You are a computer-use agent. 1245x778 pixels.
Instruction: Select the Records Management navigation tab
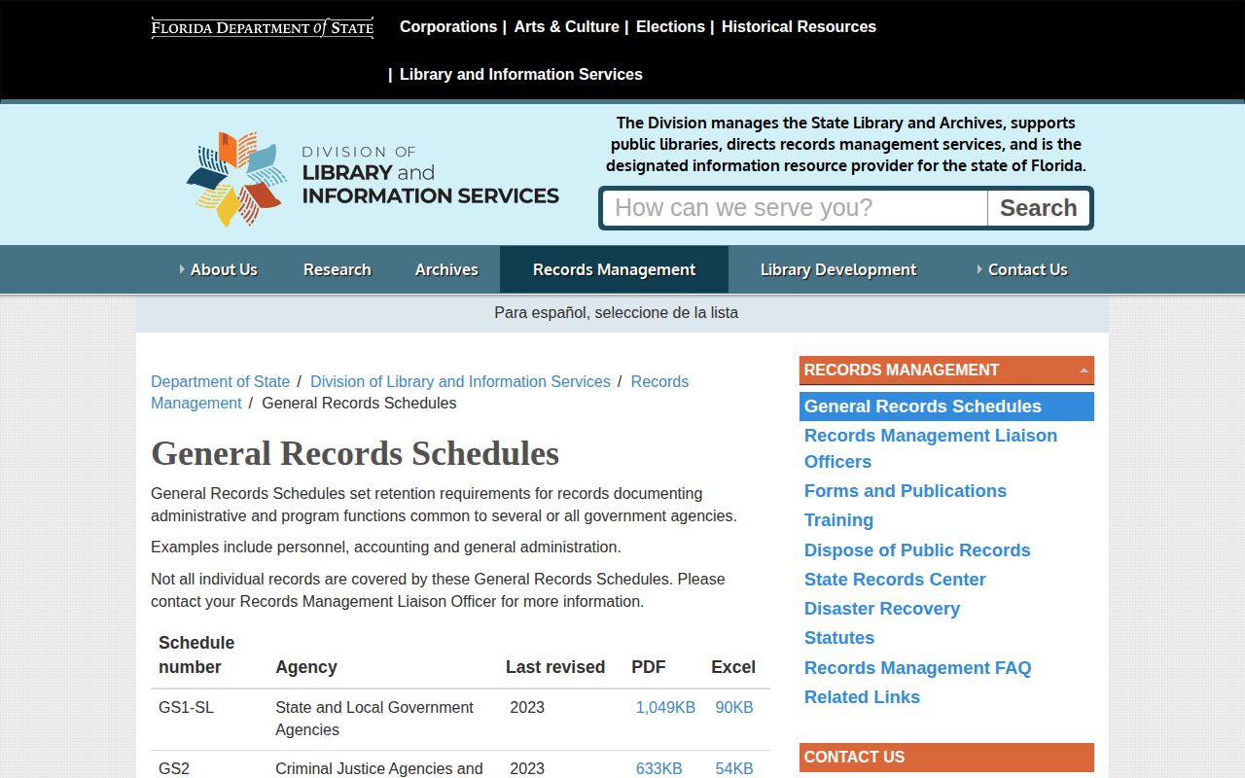(614, 269)
